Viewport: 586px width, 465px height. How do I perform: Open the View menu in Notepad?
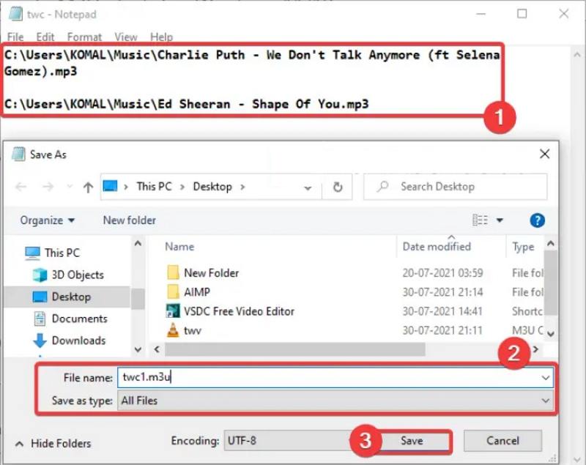(125, 37)
